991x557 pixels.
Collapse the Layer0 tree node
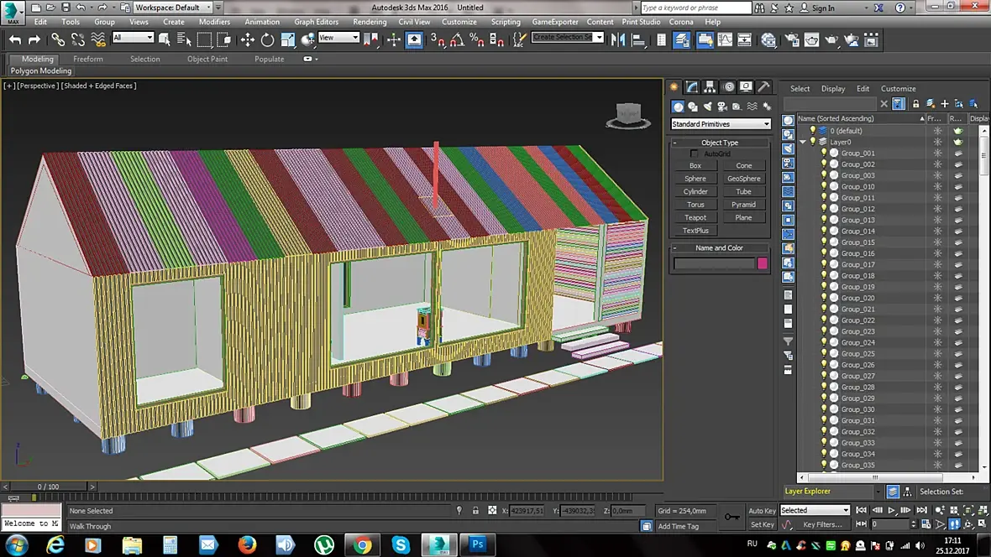click(803, 143)
